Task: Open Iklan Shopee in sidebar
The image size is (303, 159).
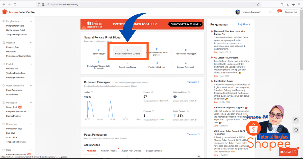Action: click(x=12, y=95)
